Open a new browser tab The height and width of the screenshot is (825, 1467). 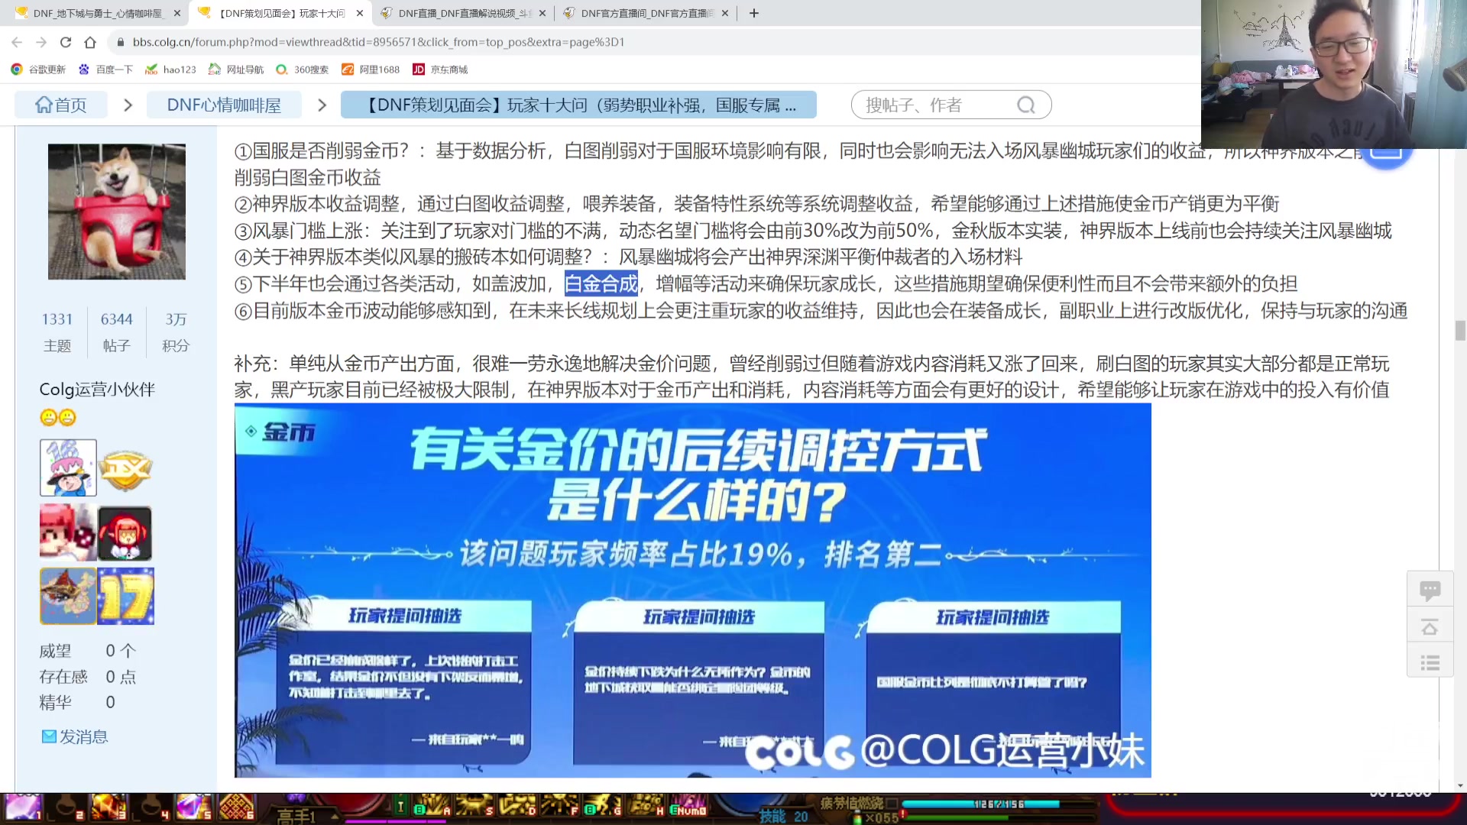point(753,13)
